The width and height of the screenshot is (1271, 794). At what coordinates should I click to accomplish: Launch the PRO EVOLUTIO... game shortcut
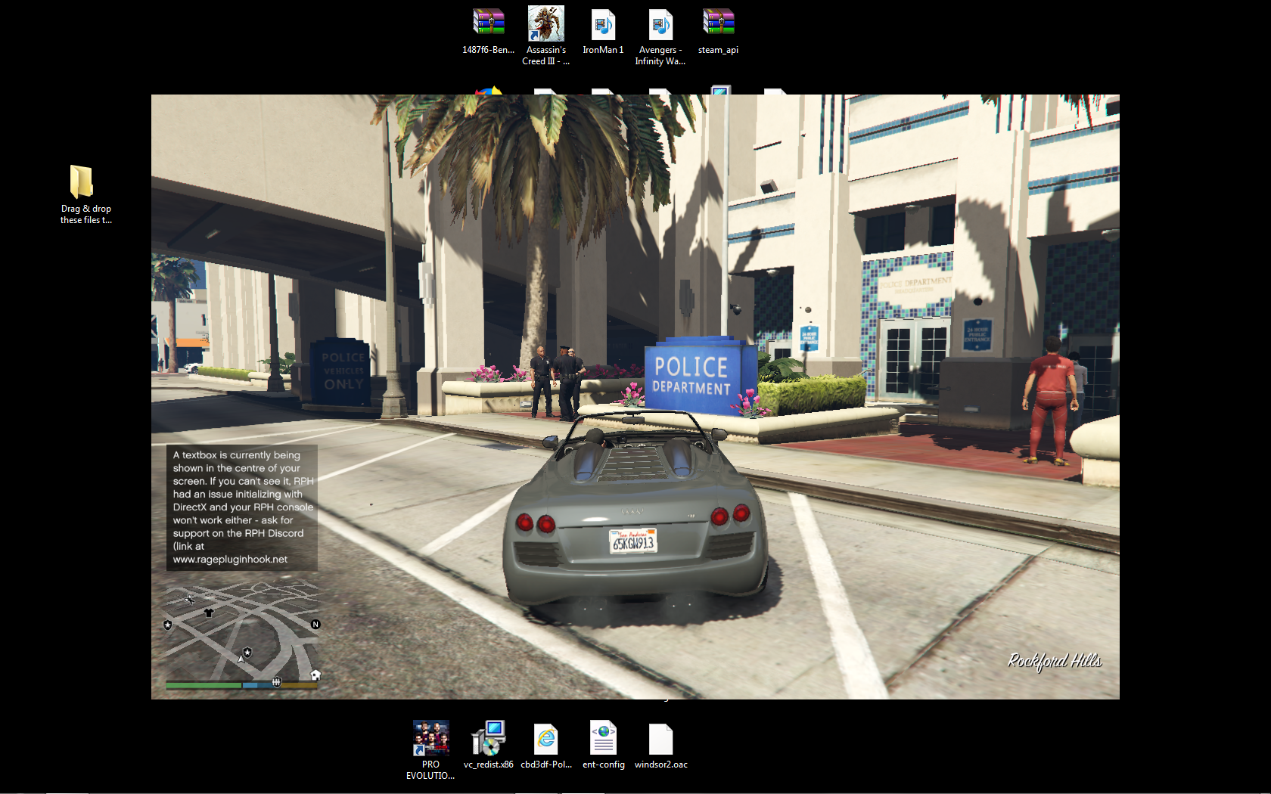click(x=430, y=749)
